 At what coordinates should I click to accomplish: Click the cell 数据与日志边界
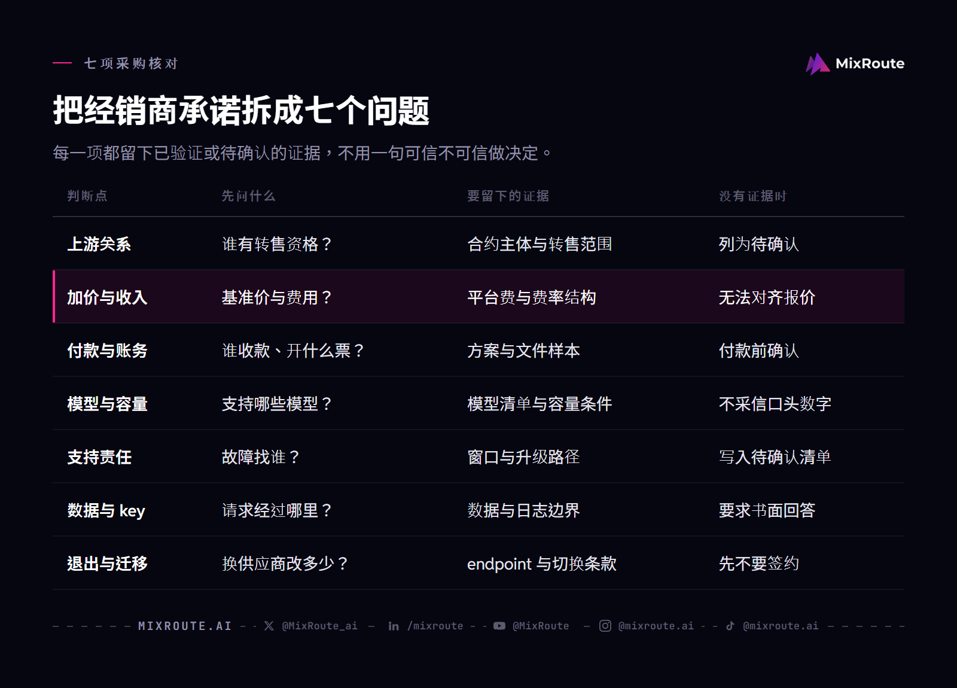click(523, 510)
